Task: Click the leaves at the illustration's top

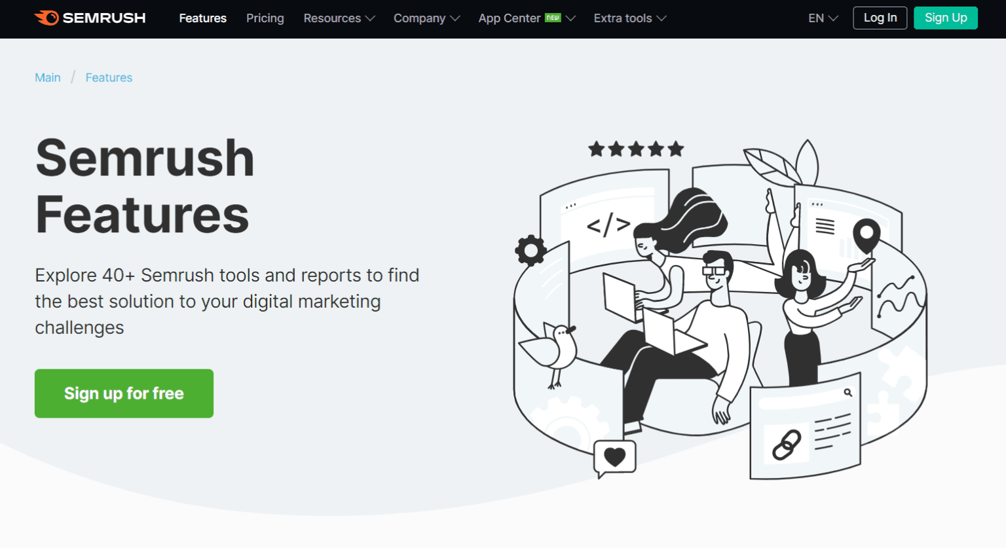Action: pos(783,164)
